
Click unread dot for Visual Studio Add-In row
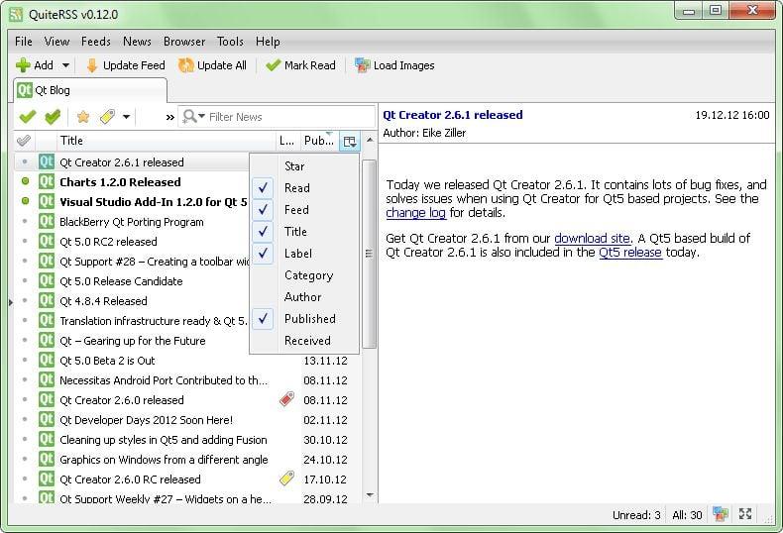pos(25,201)
